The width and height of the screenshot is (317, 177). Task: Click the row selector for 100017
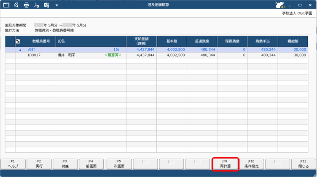(10, 55)
